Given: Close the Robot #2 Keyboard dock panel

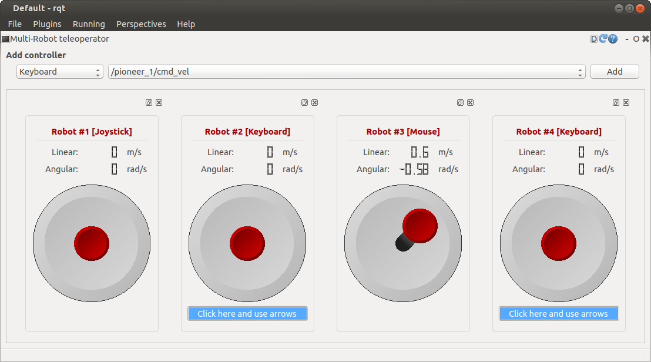Looking at the screenshot, I should tap(314, 102).
